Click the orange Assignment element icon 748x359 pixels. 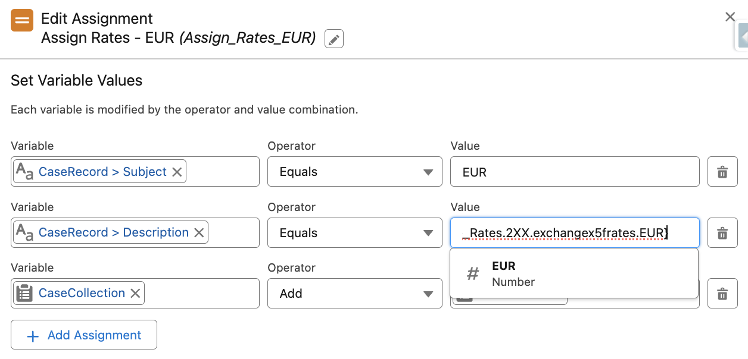pyautogui.click(x=21, y=20)
